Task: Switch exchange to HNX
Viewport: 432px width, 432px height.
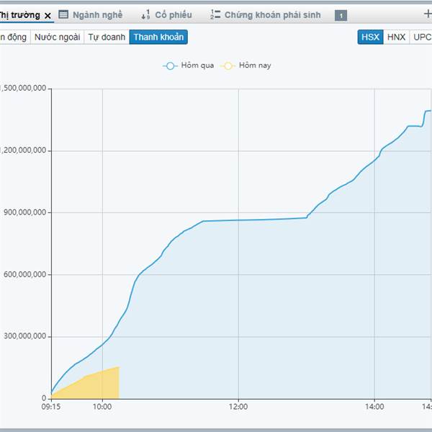Action: click(x=396, y=37)
